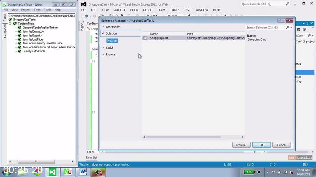Open the Reference Manager help button
316x177 pixels.
click(281, 20)
